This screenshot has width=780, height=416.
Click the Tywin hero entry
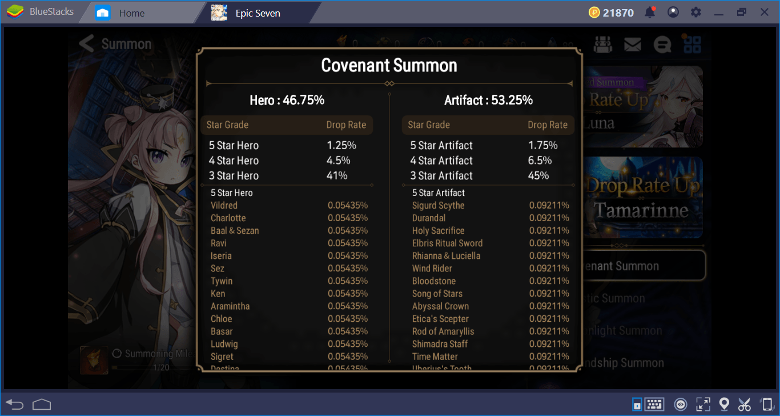[x=289, y=281]
